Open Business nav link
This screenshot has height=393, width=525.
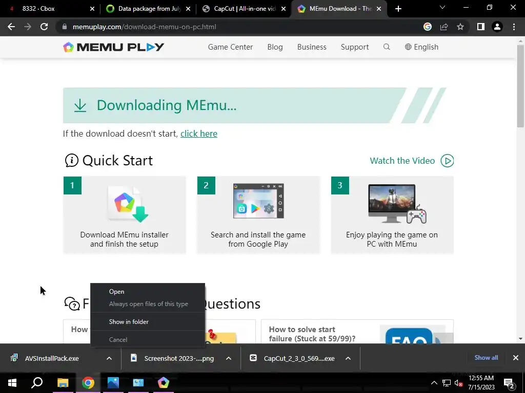(312, 47)
